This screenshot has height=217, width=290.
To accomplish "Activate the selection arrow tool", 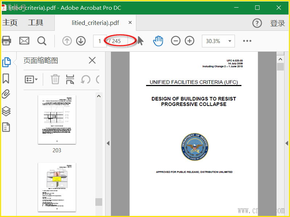I will click(x=141, y=41).
